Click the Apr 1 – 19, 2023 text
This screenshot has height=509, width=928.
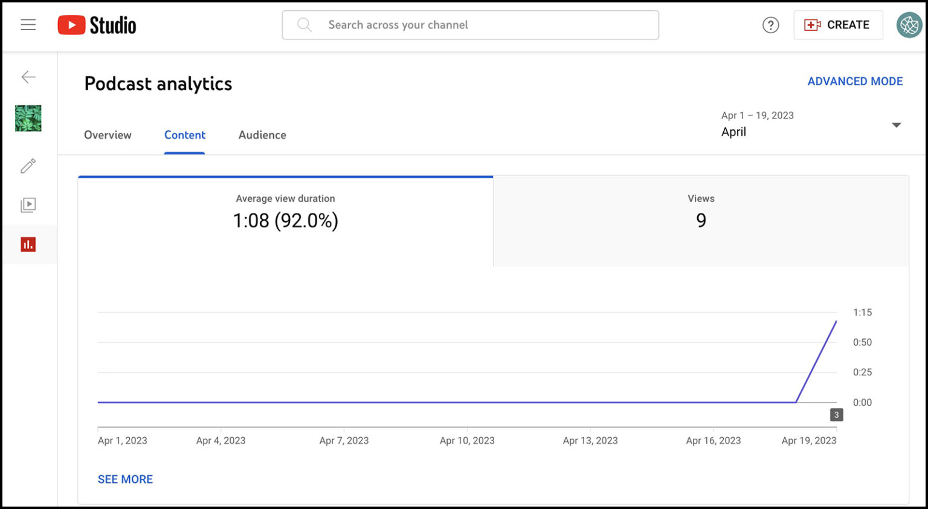pos(758,115)
